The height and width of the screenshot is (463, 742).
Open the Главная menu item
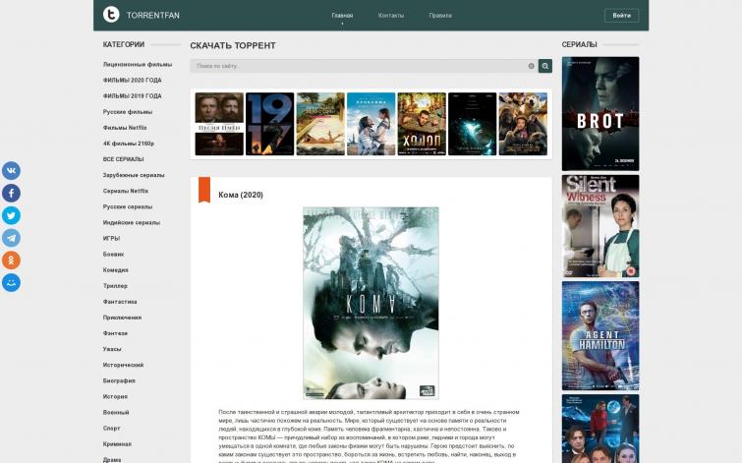(x=342, y=15)
